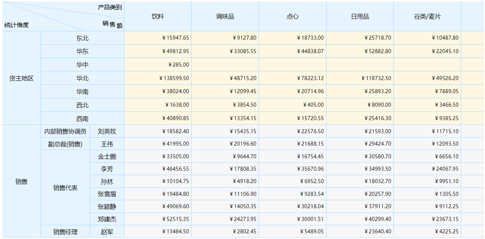485x239 pixels.
Task: Select the 调味品 column header
Action: click(x=225, y=17)
